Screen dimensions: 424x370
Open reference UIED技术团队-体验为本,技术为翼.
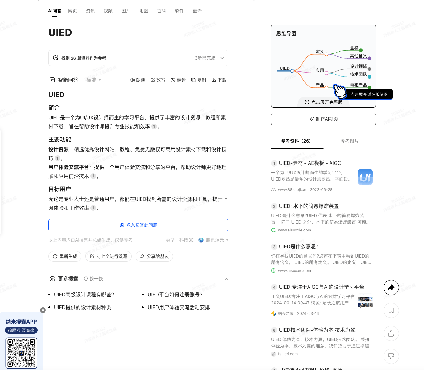(318, 330)
